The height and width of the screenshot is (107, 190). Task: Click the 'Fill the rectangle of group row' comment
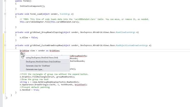point(54,74)
